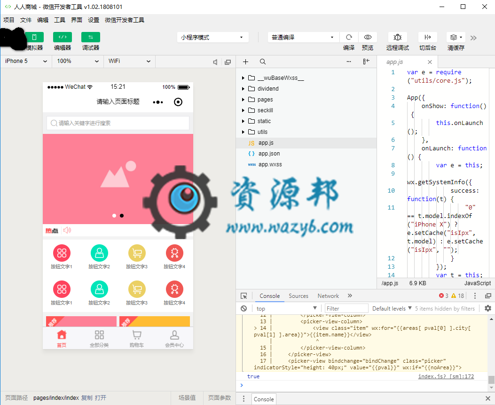Open file tree more options ellipsis

349,62
